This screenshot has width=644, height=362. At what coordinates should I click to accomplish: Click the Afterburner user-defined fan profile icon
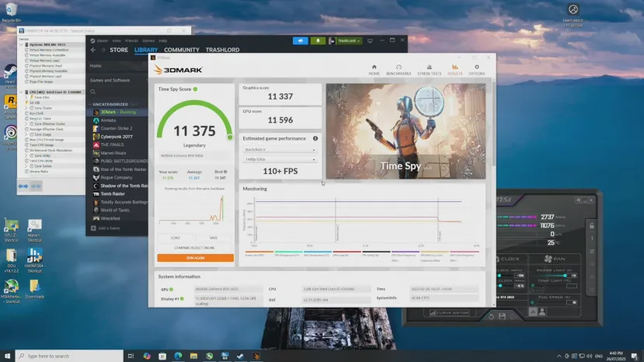point(542,312)
